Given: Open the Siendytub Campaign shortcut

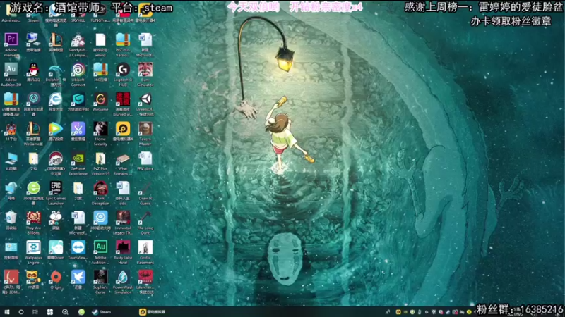Looking at the screenshot, I should pos(78,44).
